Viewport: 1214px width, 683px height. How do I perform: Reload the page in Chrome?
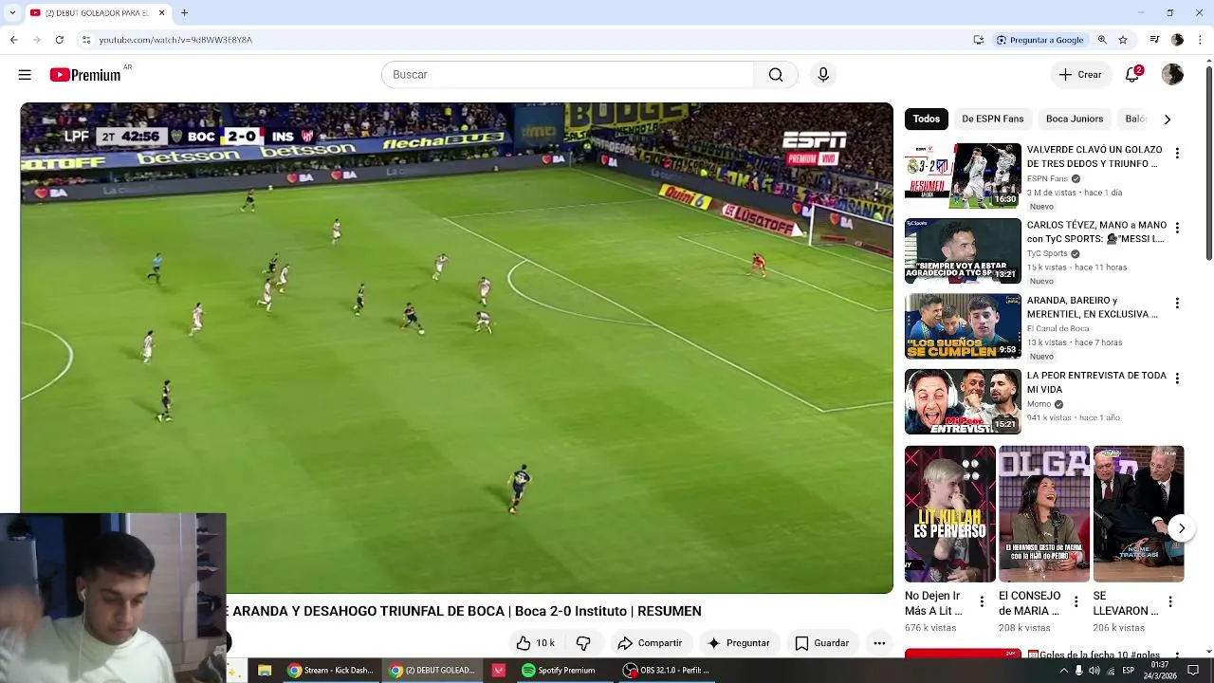(x=59, y=40)
